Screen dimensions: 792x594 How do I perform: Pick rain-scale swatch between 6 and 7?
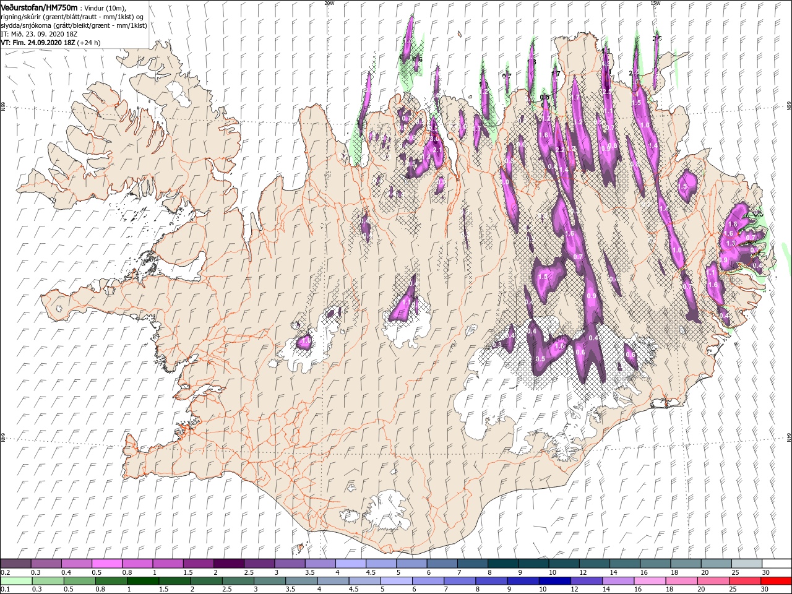tap(428, 581)
